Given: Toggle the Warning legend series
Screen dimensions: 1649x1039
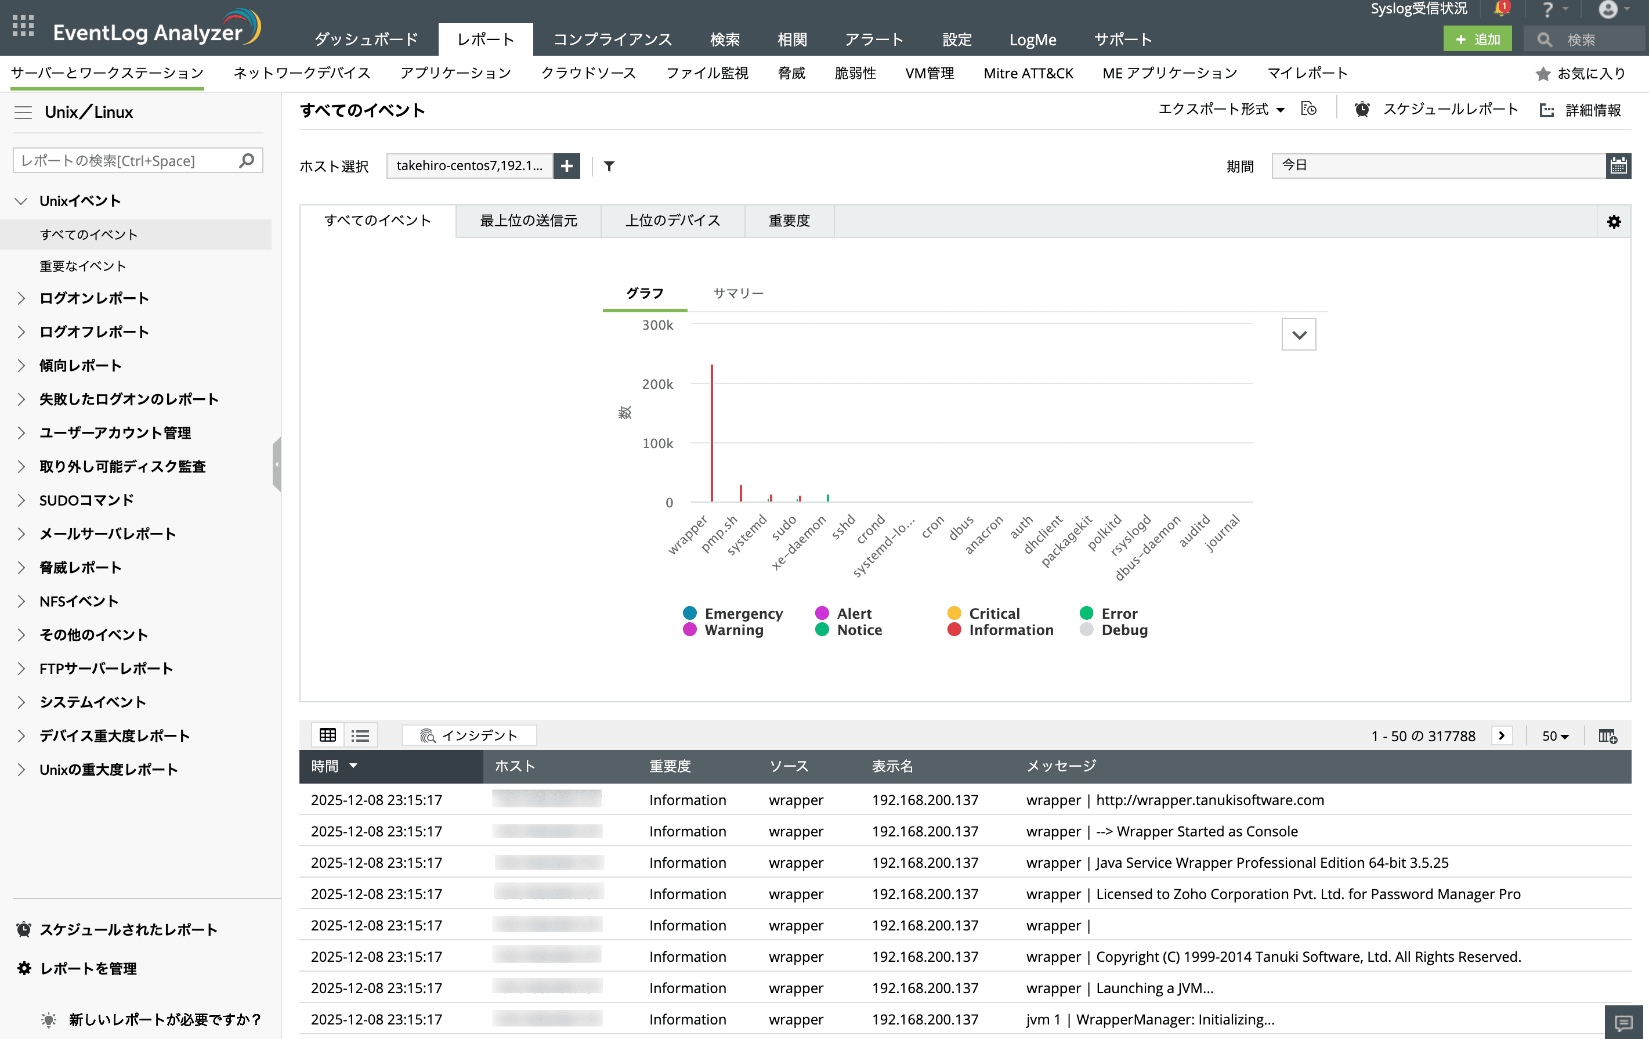Looking at the screenshot, I should pyautogui.click(x=733, y=630).
